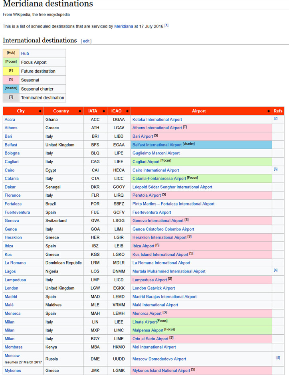Open Kotoka International Airport link
The width and height of the screenshot is (289, 375).
[x=157, y=119]
